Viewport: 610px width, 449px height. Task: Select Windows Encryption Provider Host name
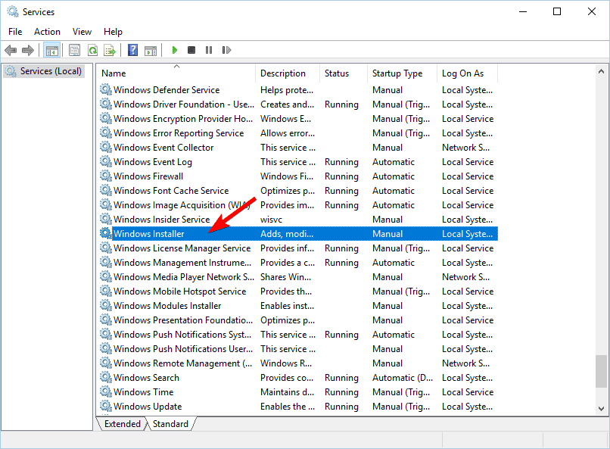click(183, 119)
